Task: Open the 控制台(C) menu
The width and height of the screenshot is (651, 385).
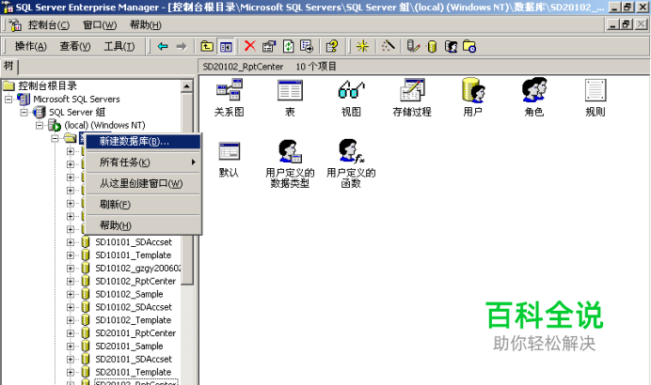Action: pos(49,25)
